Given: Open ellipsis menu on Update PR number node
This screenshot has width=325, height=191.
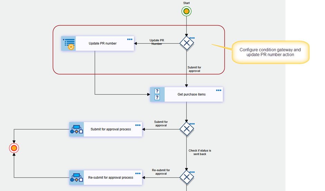Looking at the screenshot, I should [x=130, y=39].
